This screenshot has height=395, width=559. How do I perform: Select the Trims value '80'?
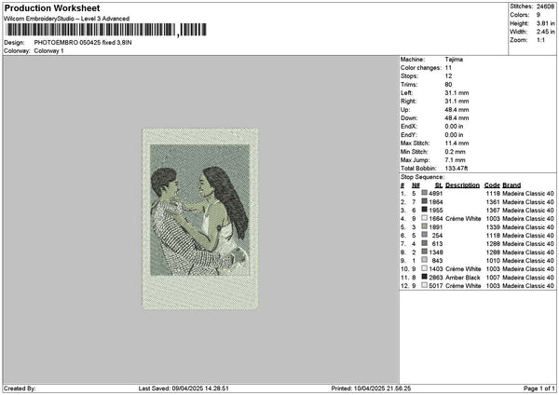(x=448, y=85)
